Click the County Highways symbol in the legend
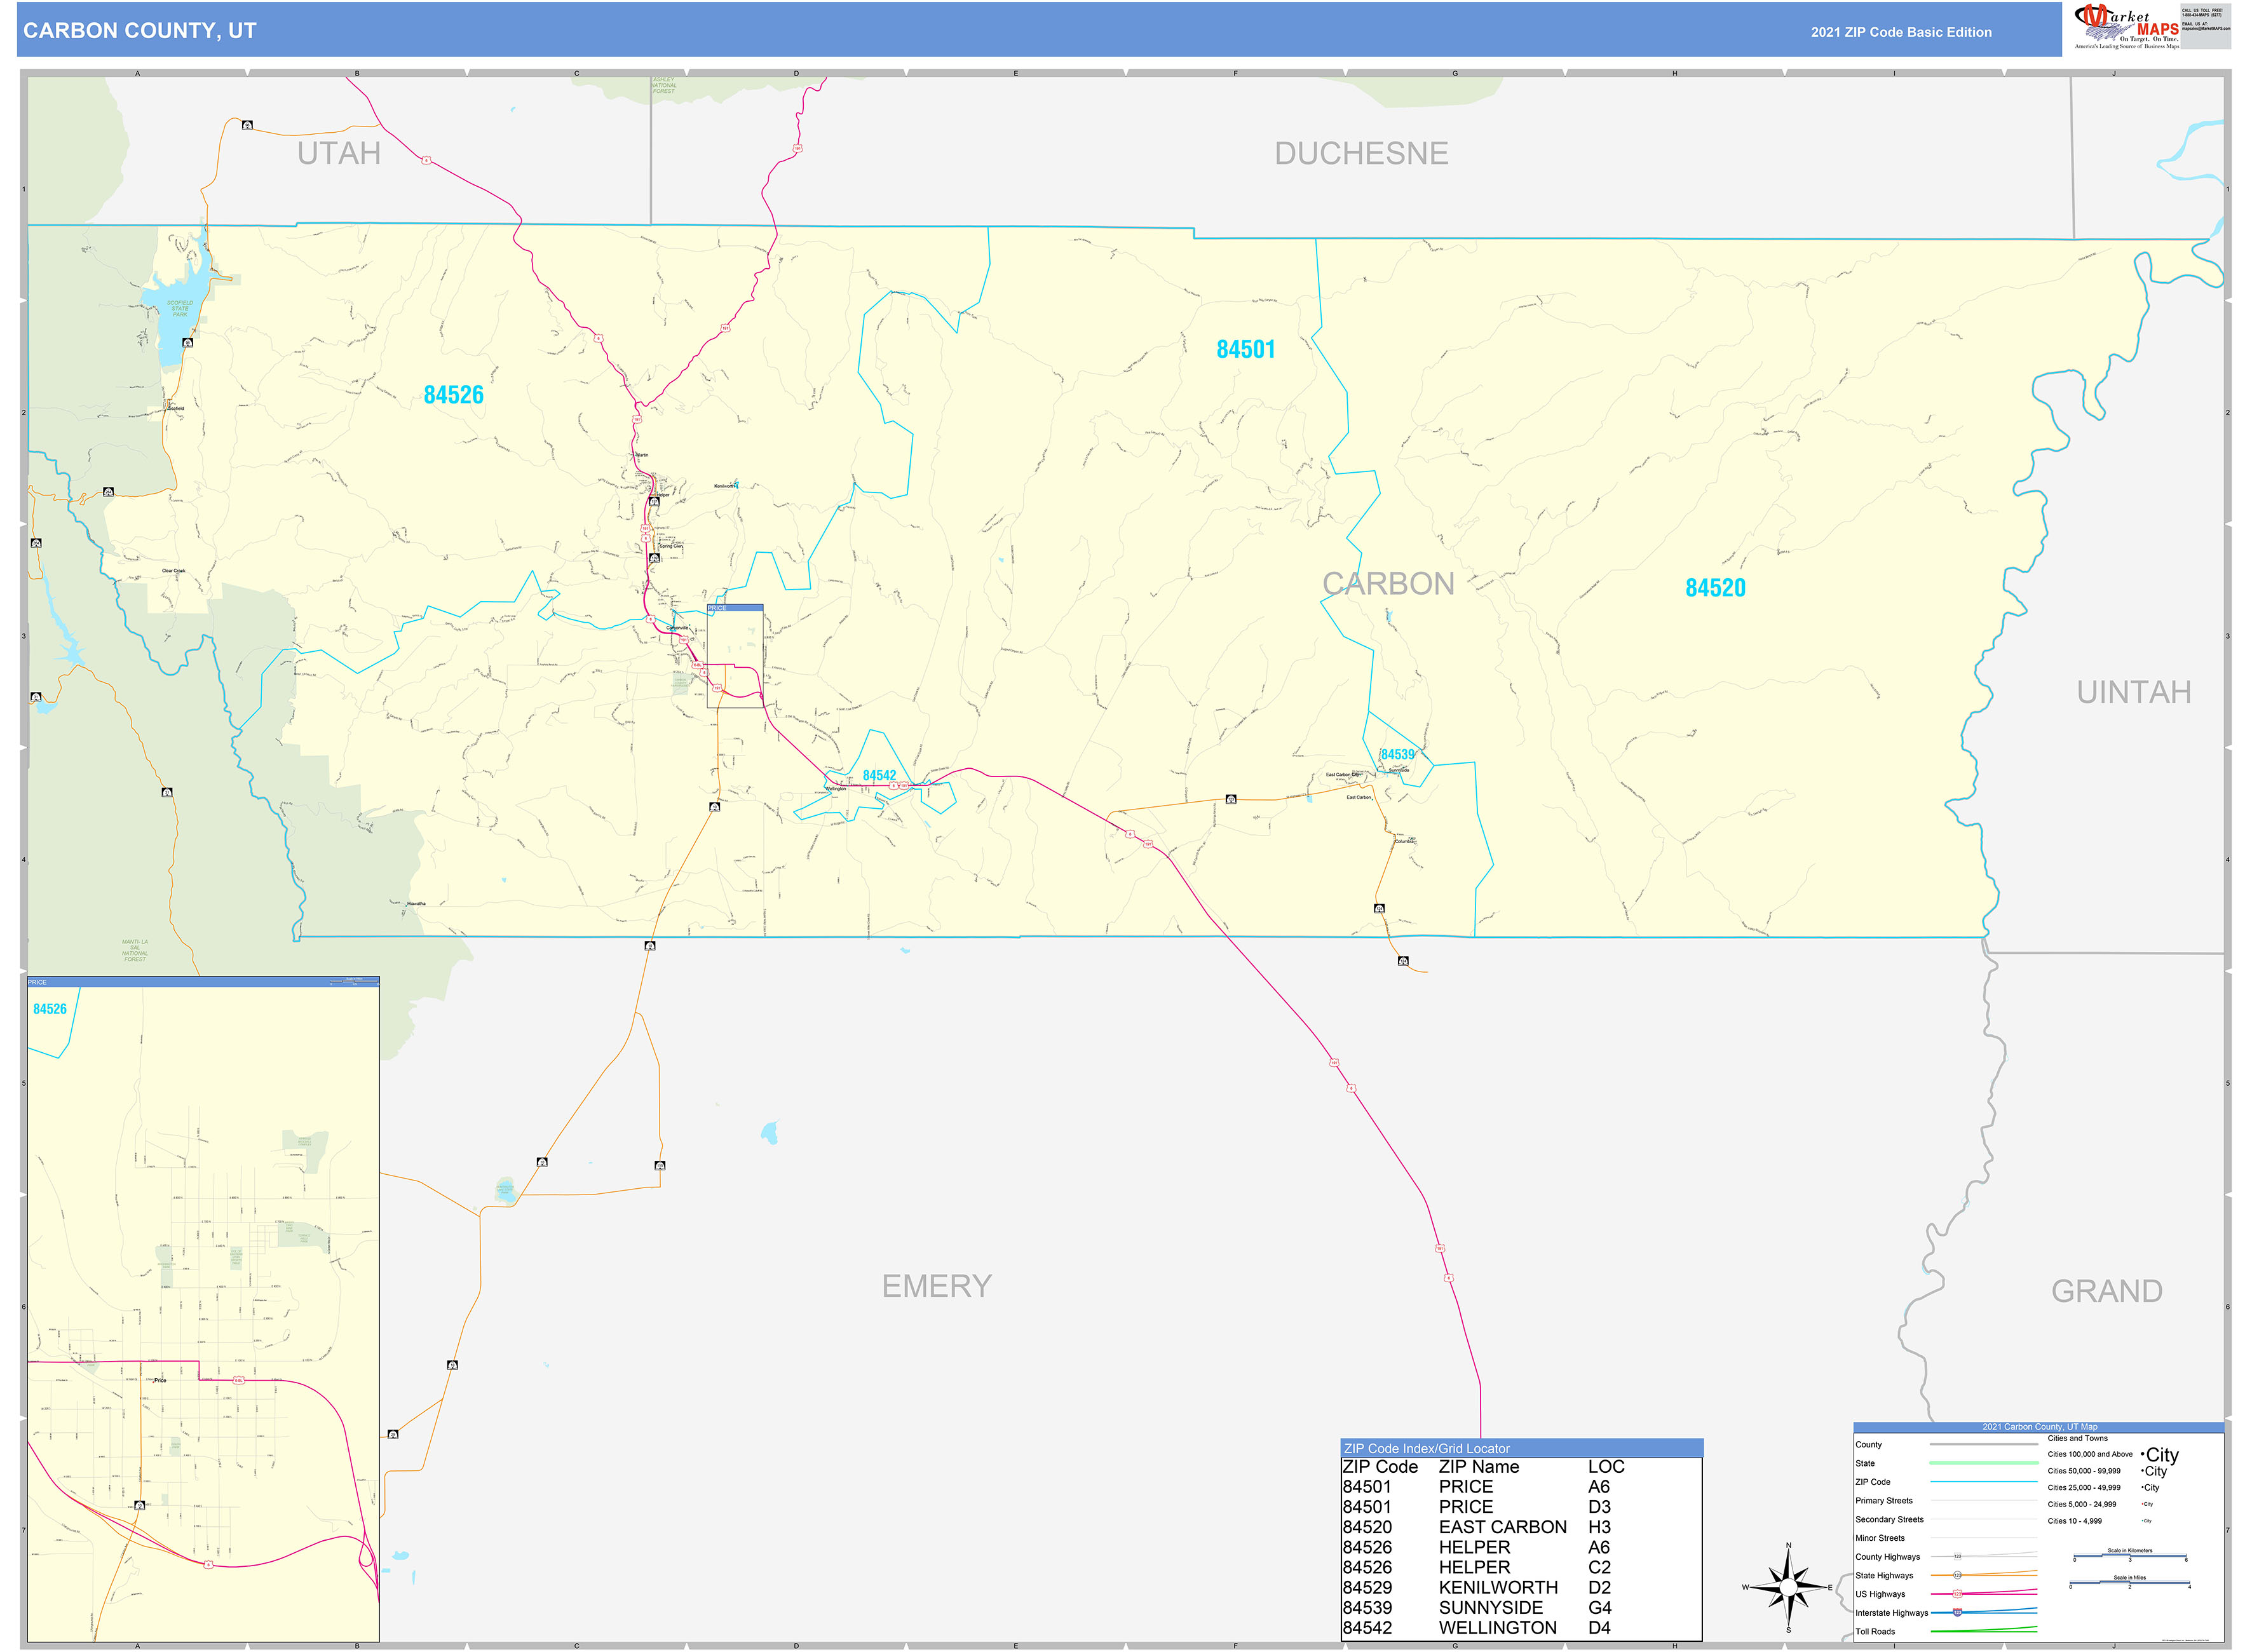The image size is (2245, 1652). 1957,1556
